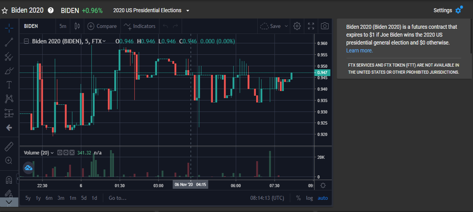Toggle the log scale
473x212 pixels.
pos(309,198)
